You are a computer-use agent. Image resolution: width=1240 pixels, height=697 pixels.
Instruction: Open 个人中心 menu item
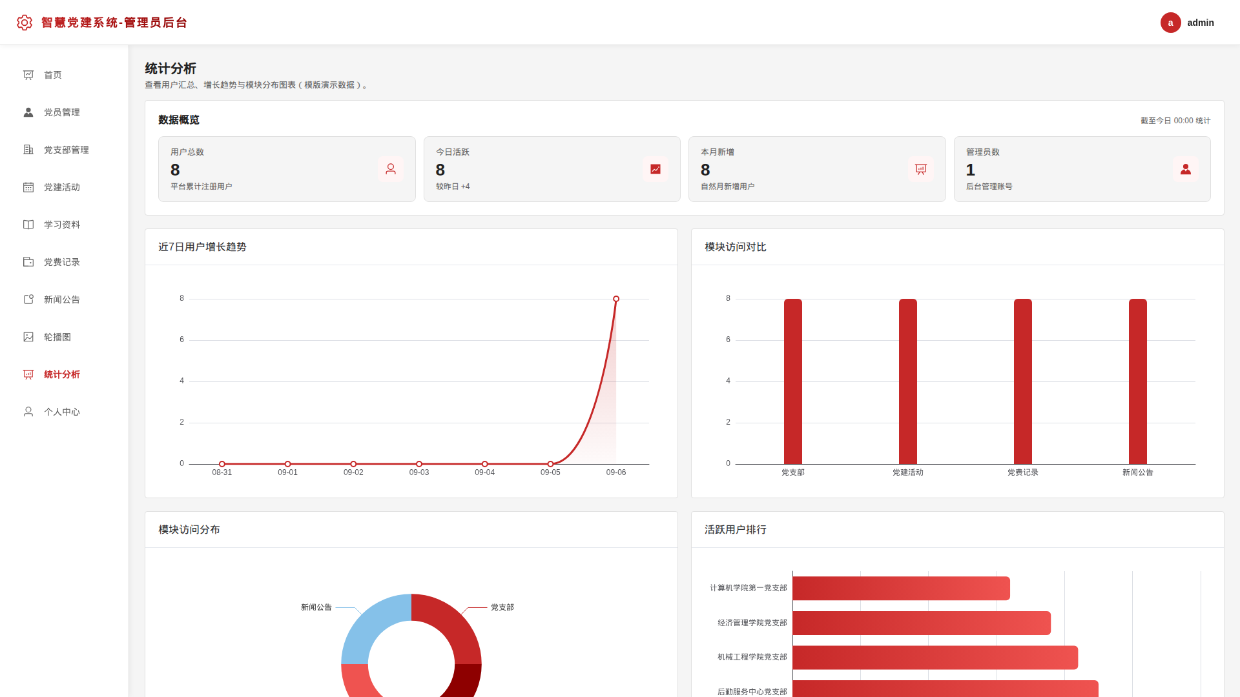click(65, 412)
